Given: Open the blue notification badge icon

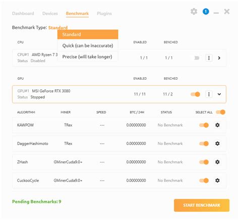Looking at the screenshot, I should click(x=206, y=12).
